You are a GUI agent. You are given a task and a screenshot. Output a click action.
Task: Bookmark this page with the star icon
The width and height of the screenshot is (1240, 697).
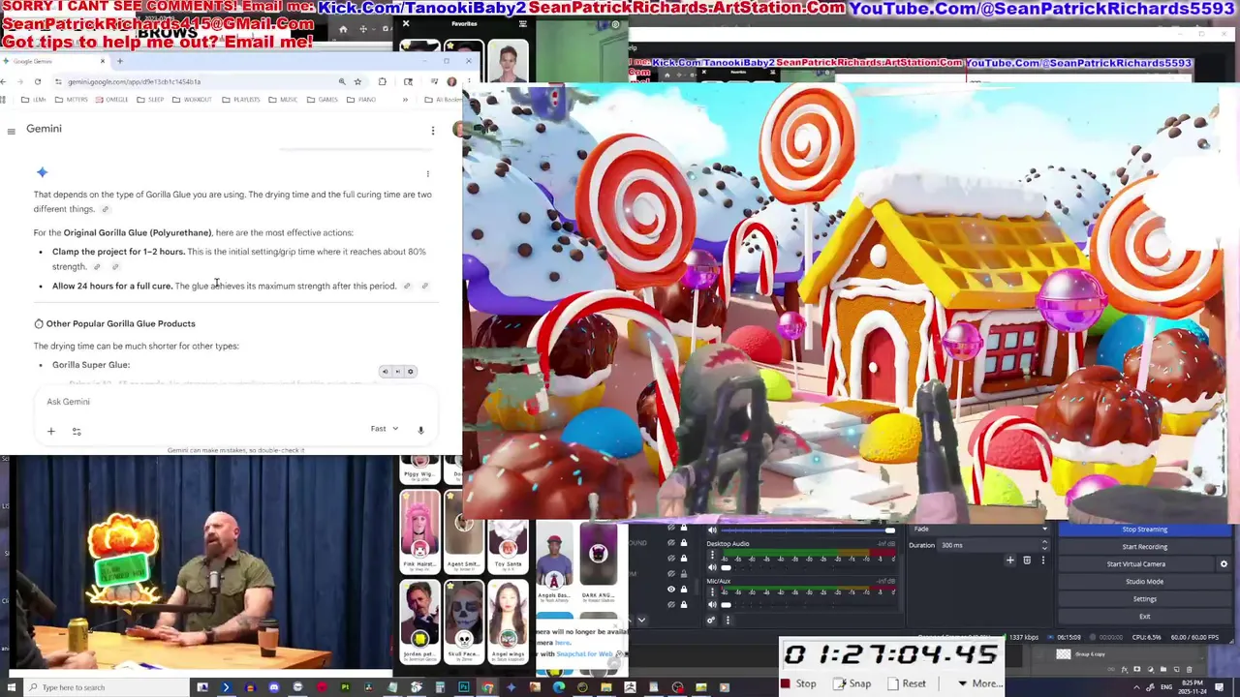click(x=357, y=81)
